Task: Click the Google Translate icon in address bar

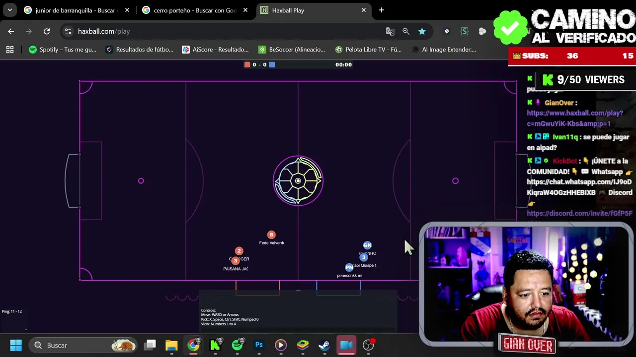Action: pyautogui.click(x=390, y=31)
